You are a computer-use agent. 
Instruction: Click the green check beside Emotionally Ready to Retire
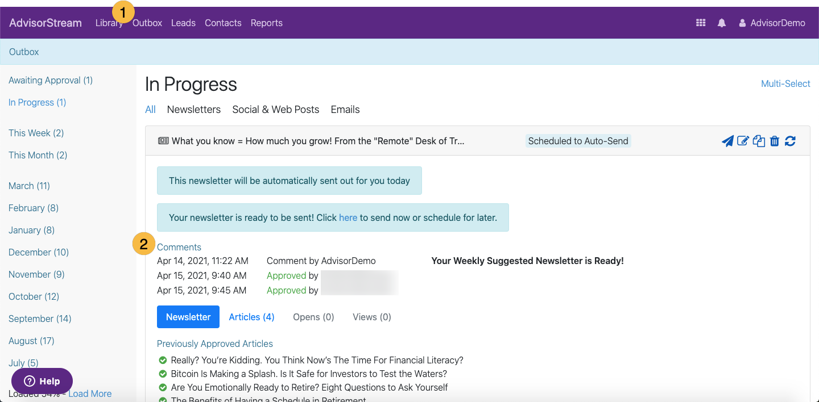coord(163,387)
